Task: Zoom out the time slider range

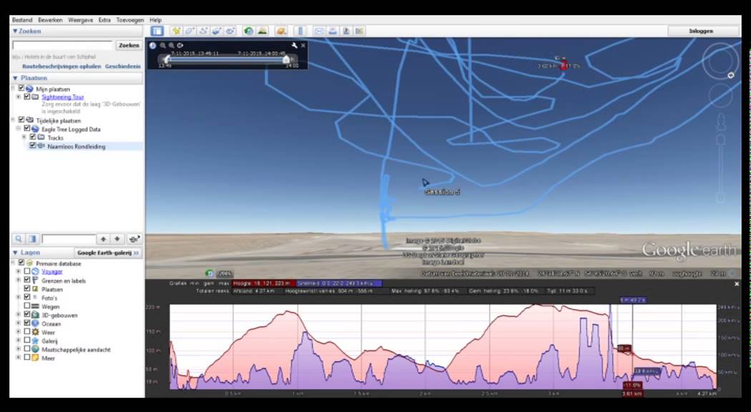Action: 163,46
